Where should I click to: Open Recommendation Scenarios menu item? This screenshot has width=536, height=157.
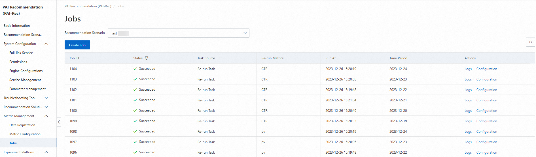point(23,35)
